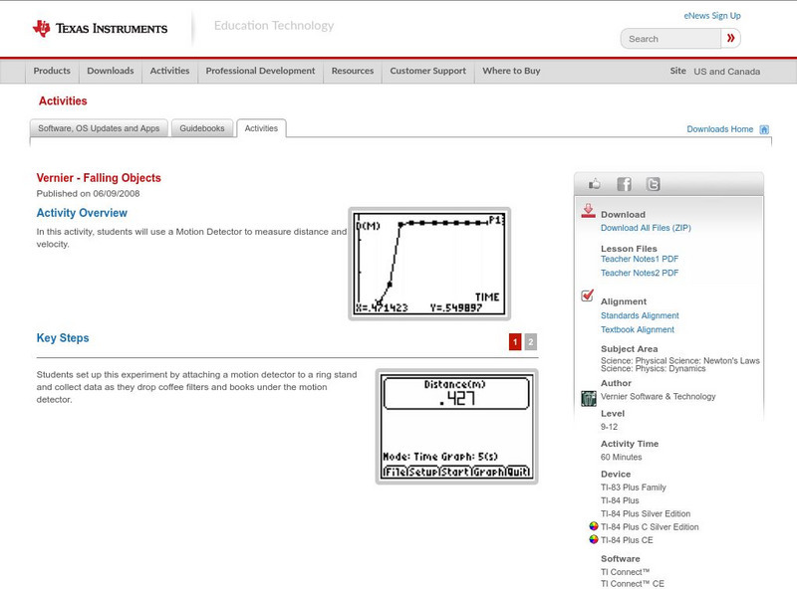Screen dimensions: 797x589
Task: Click the Distance(m) .427 calculator screenshot
Action: 456,427
